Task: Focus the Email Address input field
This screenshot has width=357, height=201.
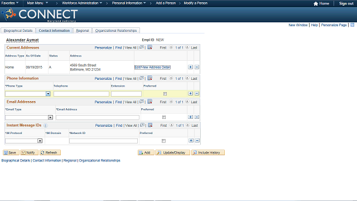Action: point(98,117)
